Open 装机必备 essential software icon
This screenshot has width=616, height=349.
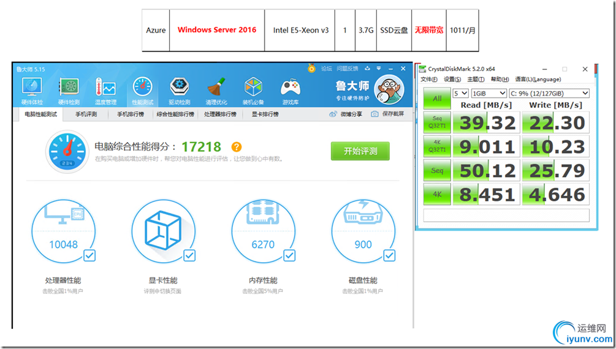[x=253, y=91]
